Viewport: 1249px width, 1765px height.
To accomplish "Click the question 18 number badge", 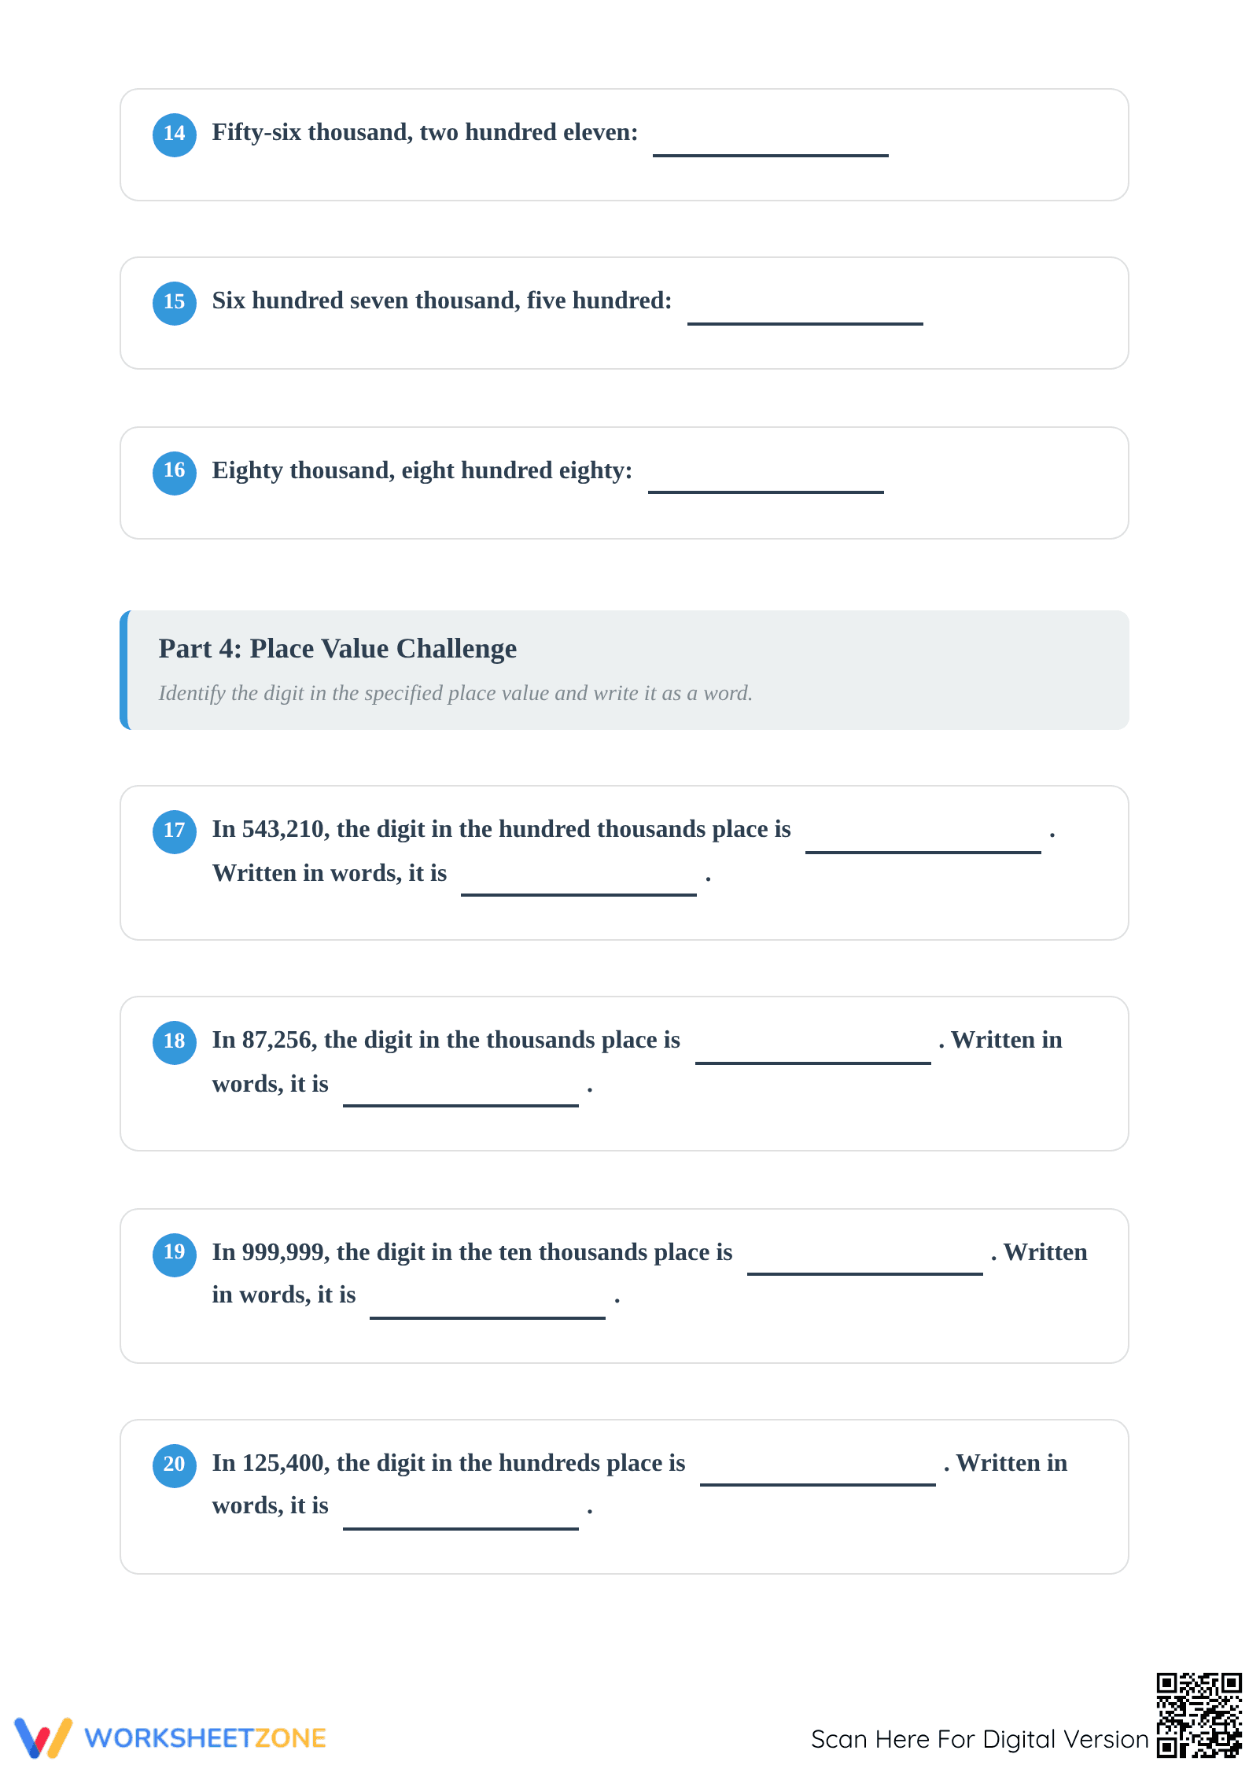I will (174, 1042).
